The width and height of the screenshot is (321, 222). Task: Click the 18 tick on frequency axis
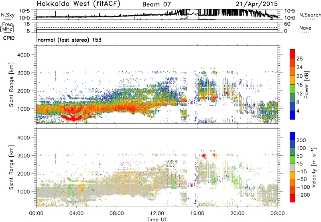tap(27, 24)
